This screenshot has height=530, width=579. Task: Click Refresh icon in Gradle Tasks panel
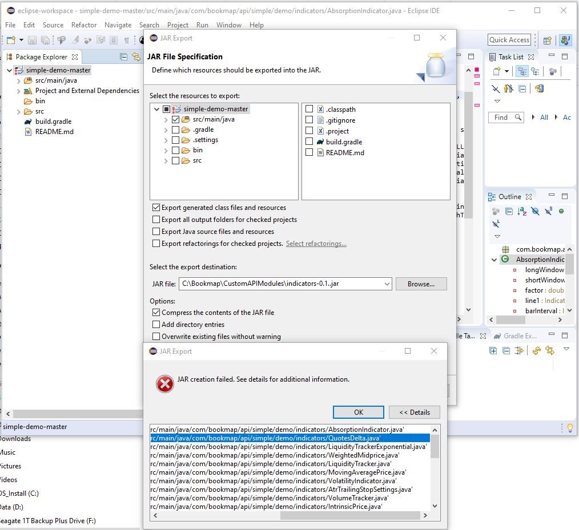pyautogui.click(x=536, y=350)
